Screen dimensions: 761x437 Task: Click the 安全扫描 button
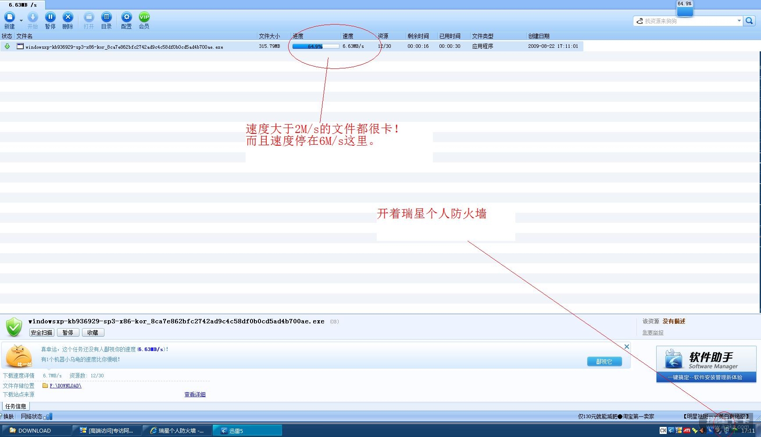pyautogui.click(x=42, y=333)
